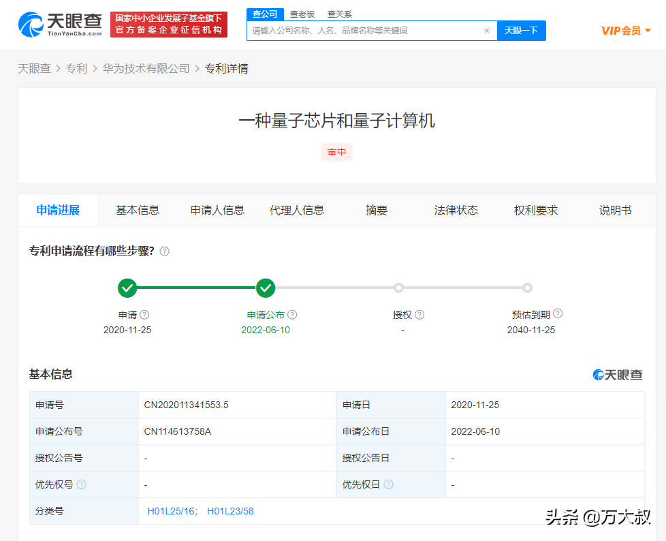Click the green check mark for 申请 step
This screenshot has height=541, width=666.
coord(127,288)
